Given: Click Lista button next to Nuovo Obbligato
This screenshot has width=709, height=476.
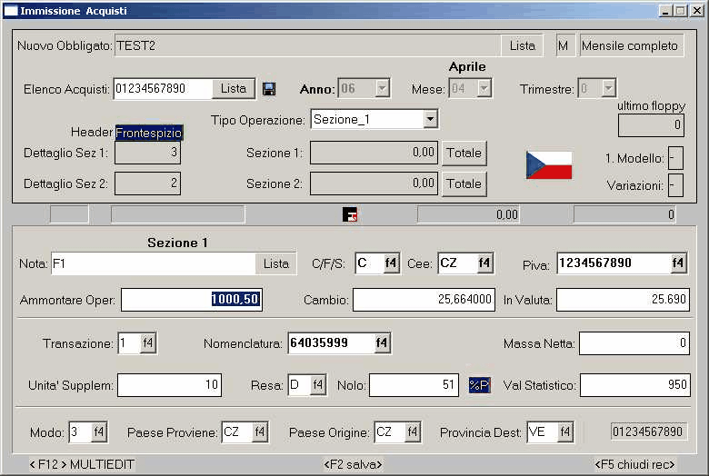Looking at the screenshot, I should pos(523,45).
